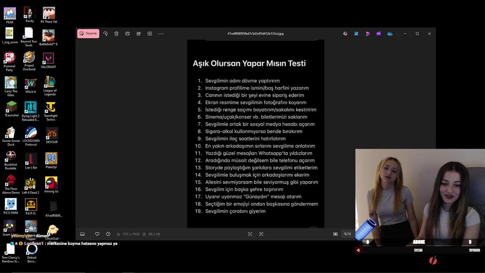Print the image via the printer icon

coord(127,34)
